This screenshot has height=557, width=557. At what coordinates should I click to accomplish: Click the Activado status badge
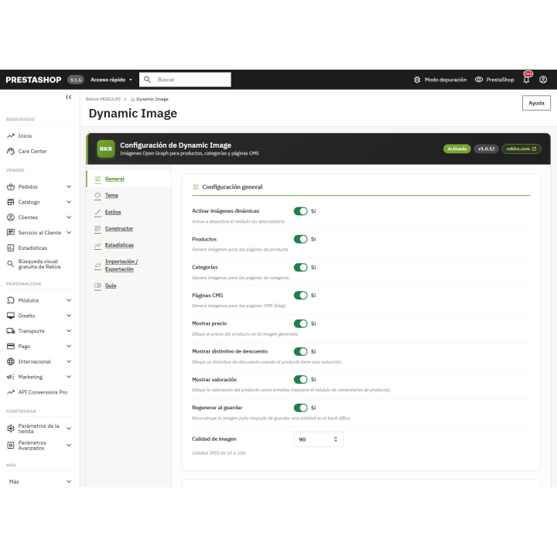[457, 149]
